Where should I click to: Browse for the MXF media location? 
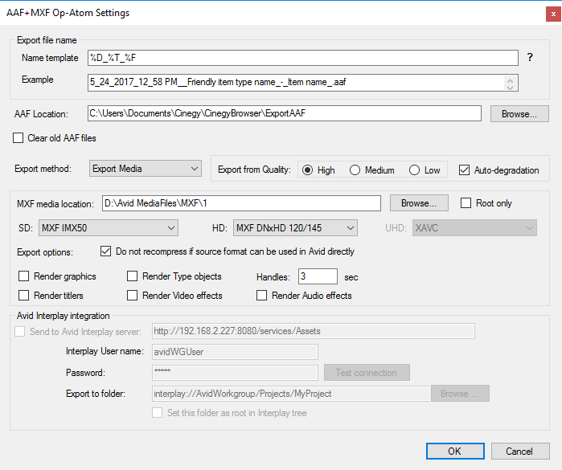(419, 203)
